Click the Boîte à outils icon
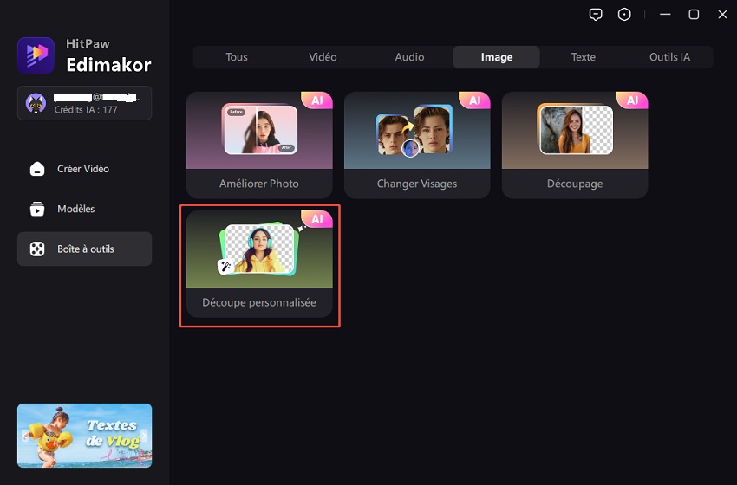The image size is (737, 485). pyautogui.click(x=37, y=249)
